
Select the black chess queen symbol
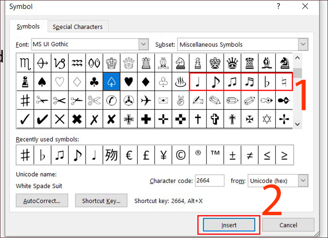click(232, 63)
